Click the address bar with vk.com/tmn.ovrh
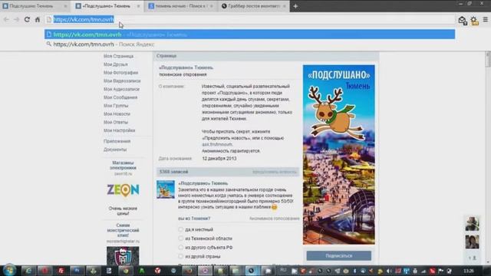 [251, 19]
